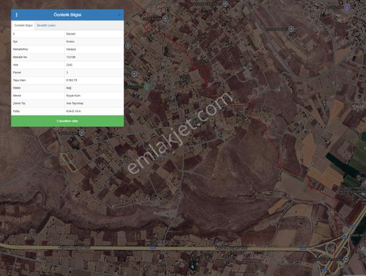Screen dimensions: 366x276
Task: Click the blue pin just right of Mahalle/Köy row
Action: point(128,45)
